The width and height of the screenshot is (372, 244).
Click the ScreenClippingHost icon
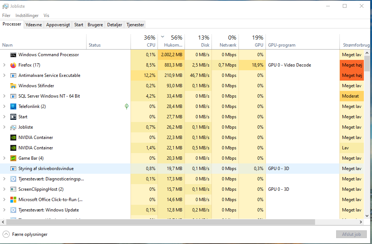coord(13,189)
